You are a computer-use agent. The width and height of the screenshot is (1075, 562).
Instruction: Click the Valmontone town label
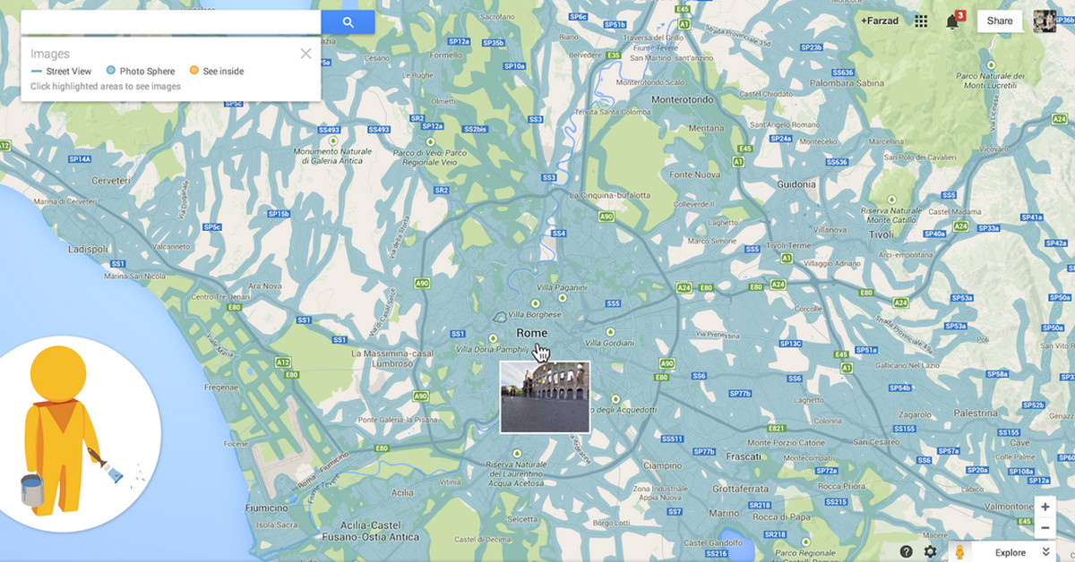click(1009, 507)
